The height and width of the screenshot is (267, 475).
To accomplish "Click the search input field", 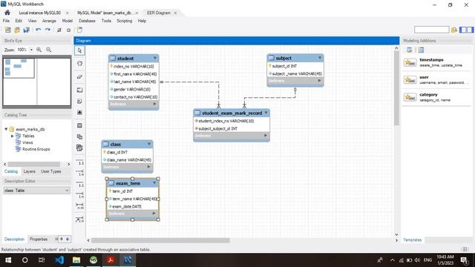I will click(x=431, y=30).
